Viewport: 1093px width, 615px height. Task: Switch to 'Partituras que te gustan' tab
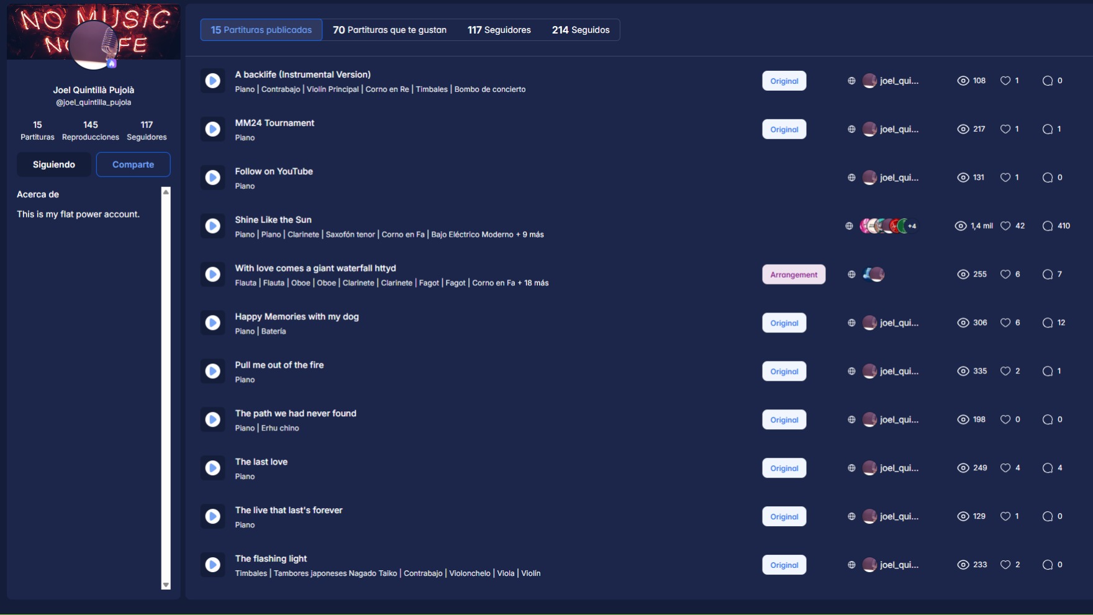coord(389,30)
